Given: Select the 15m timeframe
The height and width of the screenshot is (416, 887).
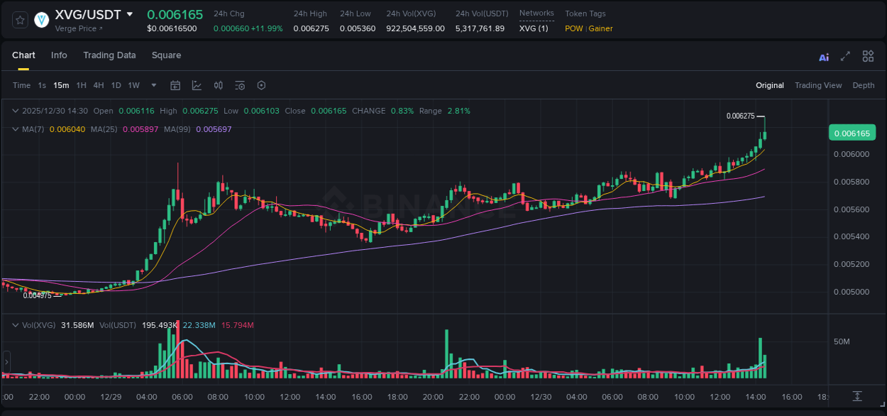Looking at the screenshot, I should (x=61, y=85).
